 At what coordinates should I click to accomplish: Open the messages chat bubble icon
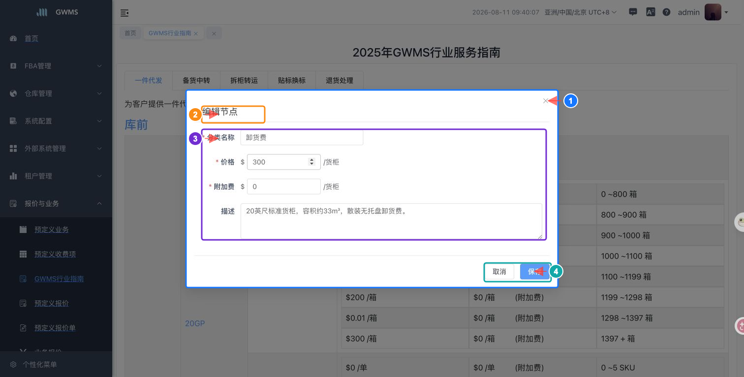point(634,12)
